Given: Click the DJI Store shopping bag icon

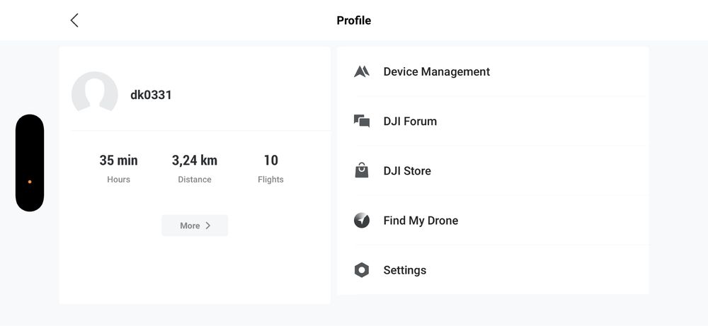Looking at the screenshot, I should tap(362, 170).
